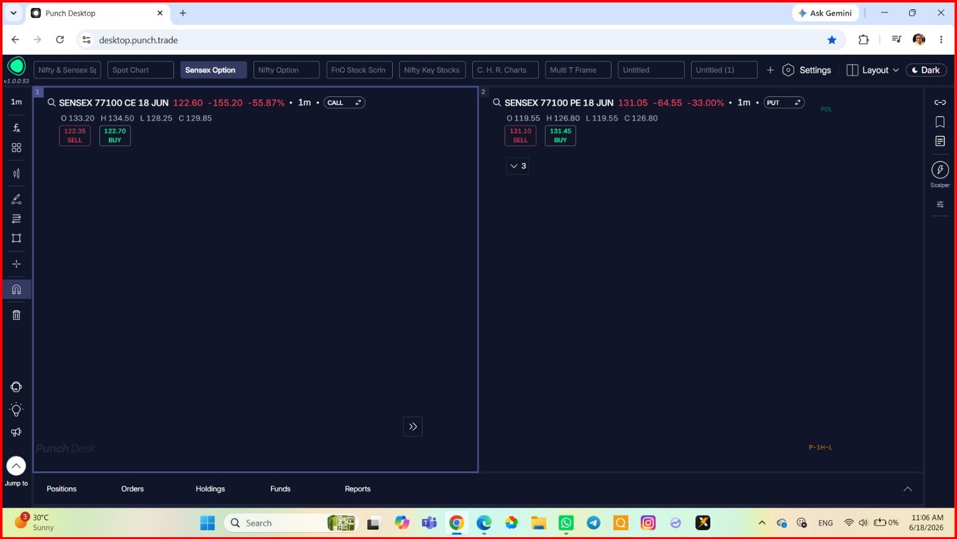The image size is (957, 539).
Task: Open the Holdings tab in the bottom panel
Action: [210, 489]
